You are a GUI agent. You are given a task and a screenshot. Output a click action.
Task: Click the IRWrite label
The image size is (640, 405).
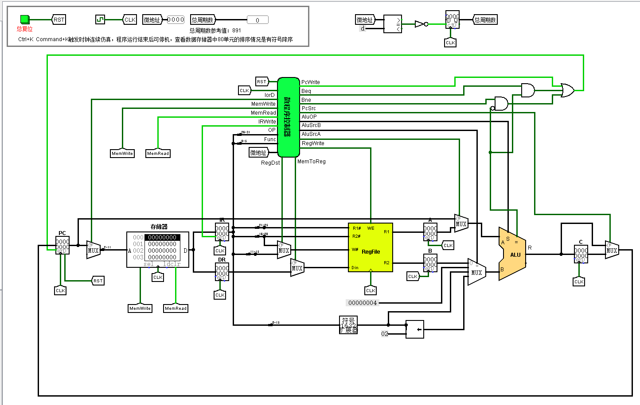pyautogui.click(x=267, y=122)
